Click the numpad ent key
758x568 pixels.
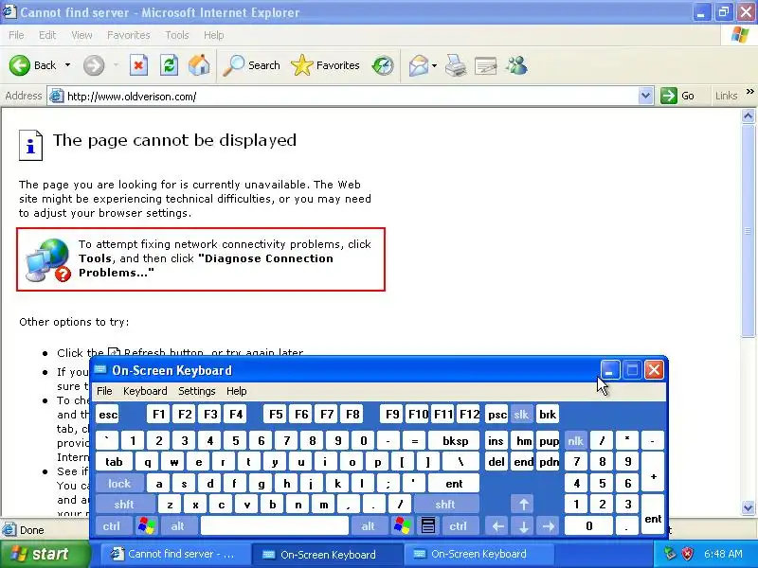point(653,515)
